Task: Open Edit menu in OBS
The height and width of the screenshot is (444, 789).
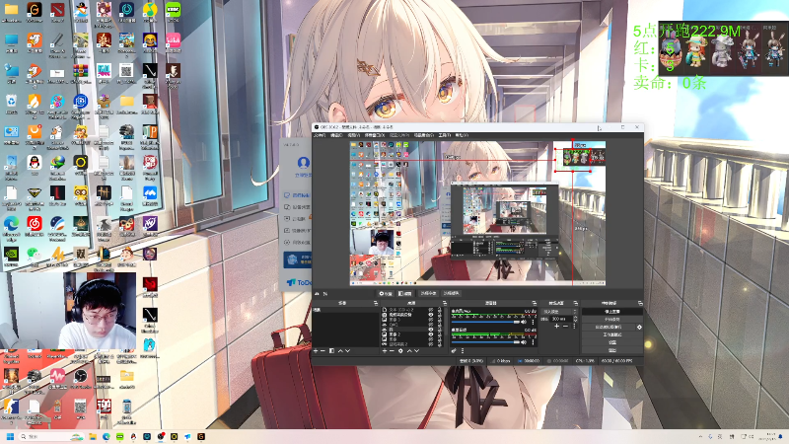Action: click(336, 135)
